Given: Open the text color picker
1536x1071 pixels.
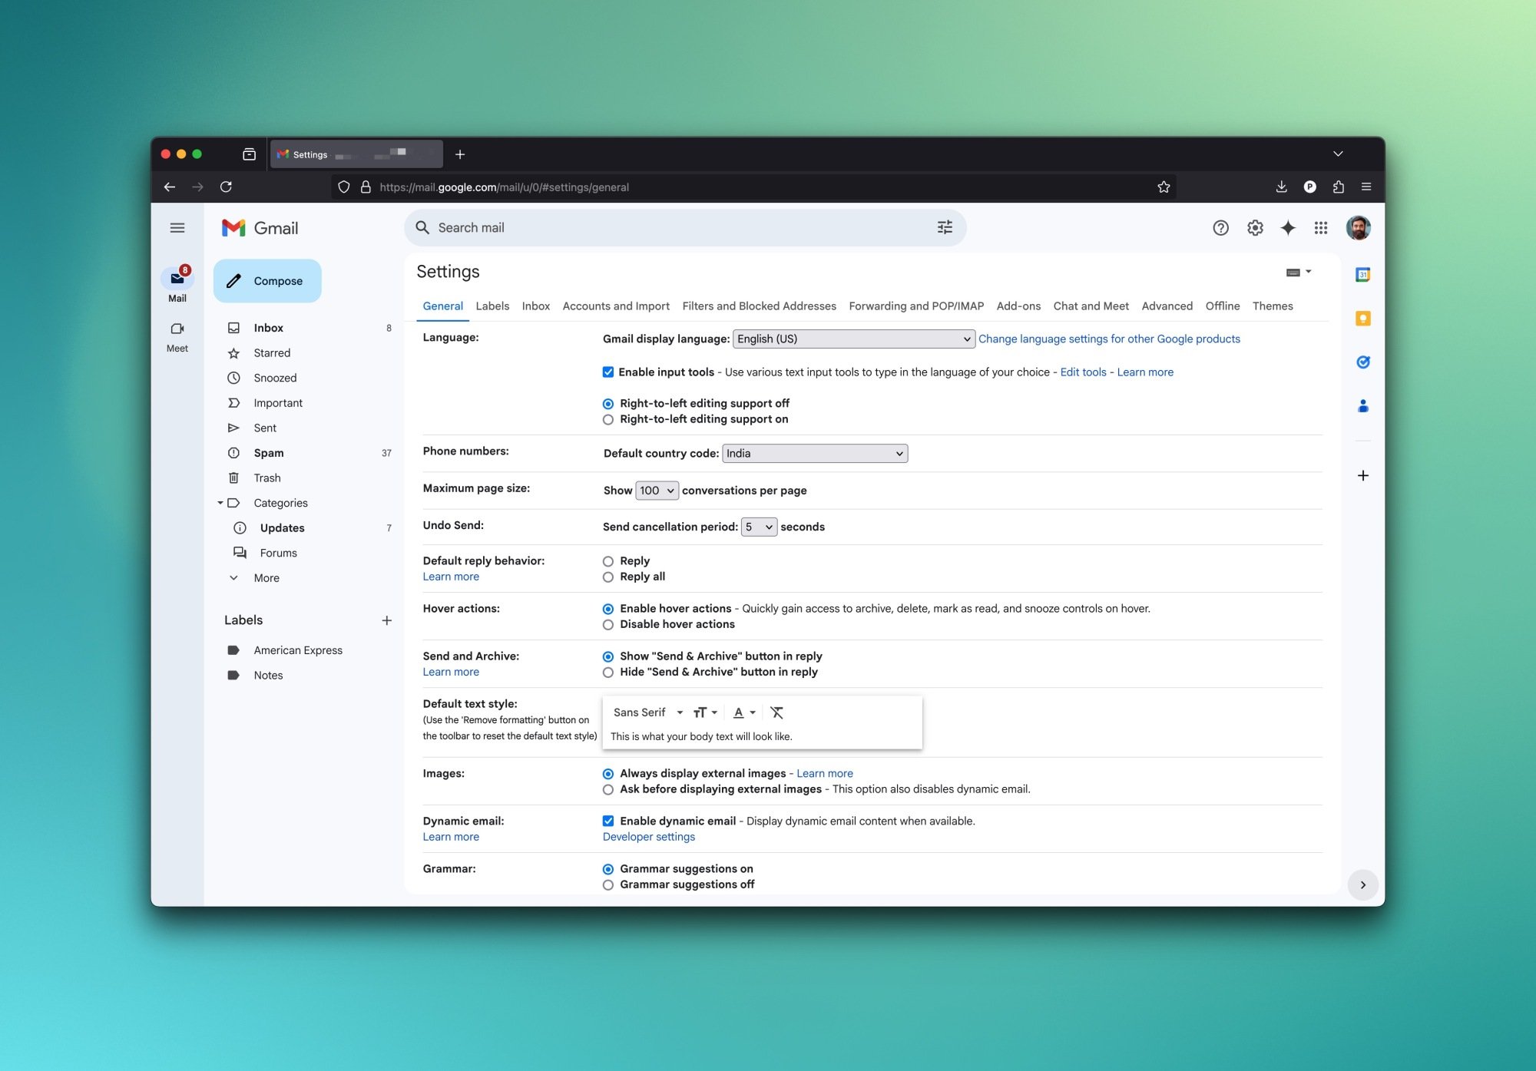Looking at the screenshot, I should 744,713.
